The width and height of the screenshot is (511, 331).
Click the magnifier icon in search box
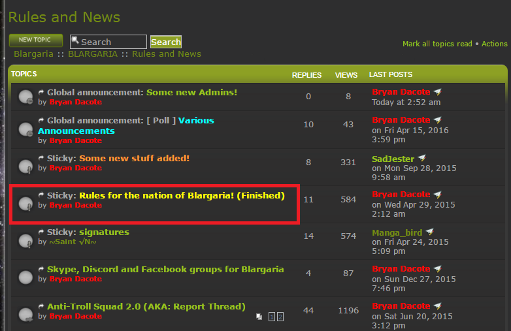tap(75, 40)
